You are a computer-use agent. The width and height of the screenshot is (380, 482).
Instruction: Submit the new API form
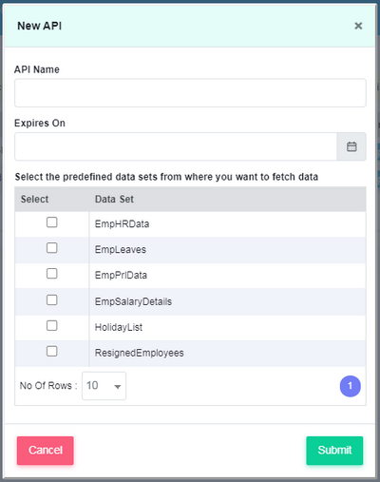[x=334, y=451]
